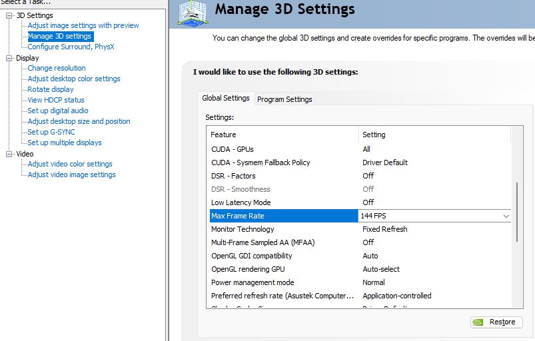Select Power management mode row
Viewport: 535px width, 341px height.
pyautogui.click(x=360, y=282)
